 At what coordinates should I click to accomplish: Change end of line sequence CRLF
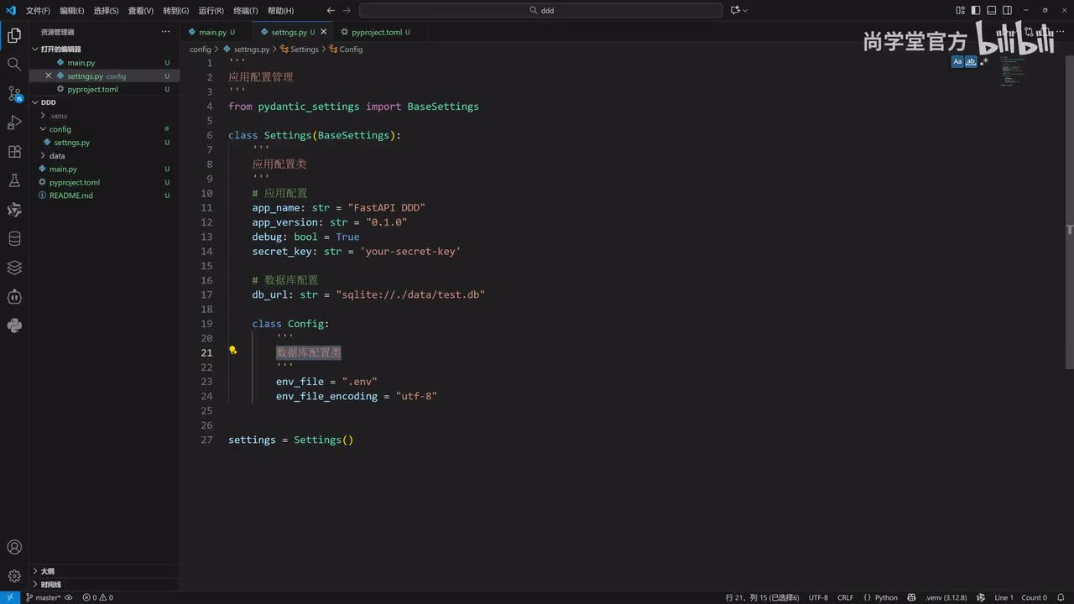845,597
